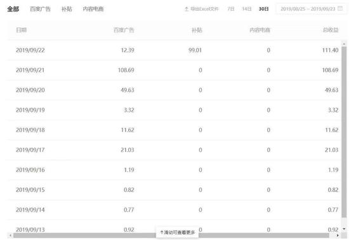Screen dimensions: 349x240
Task: Click the vertical scrollbar down arrow
Action: point(344,229)
